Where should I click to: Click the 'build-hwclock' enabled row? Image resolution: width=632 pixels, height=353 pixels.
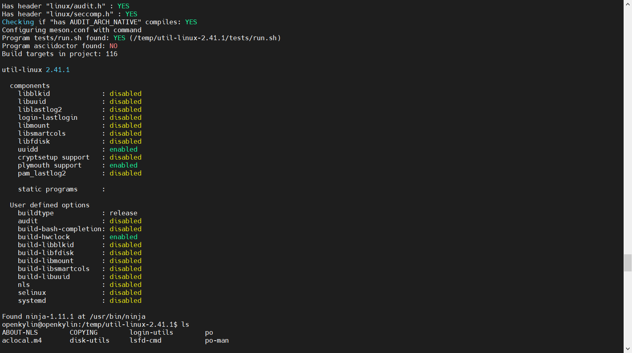coord(78,237)
